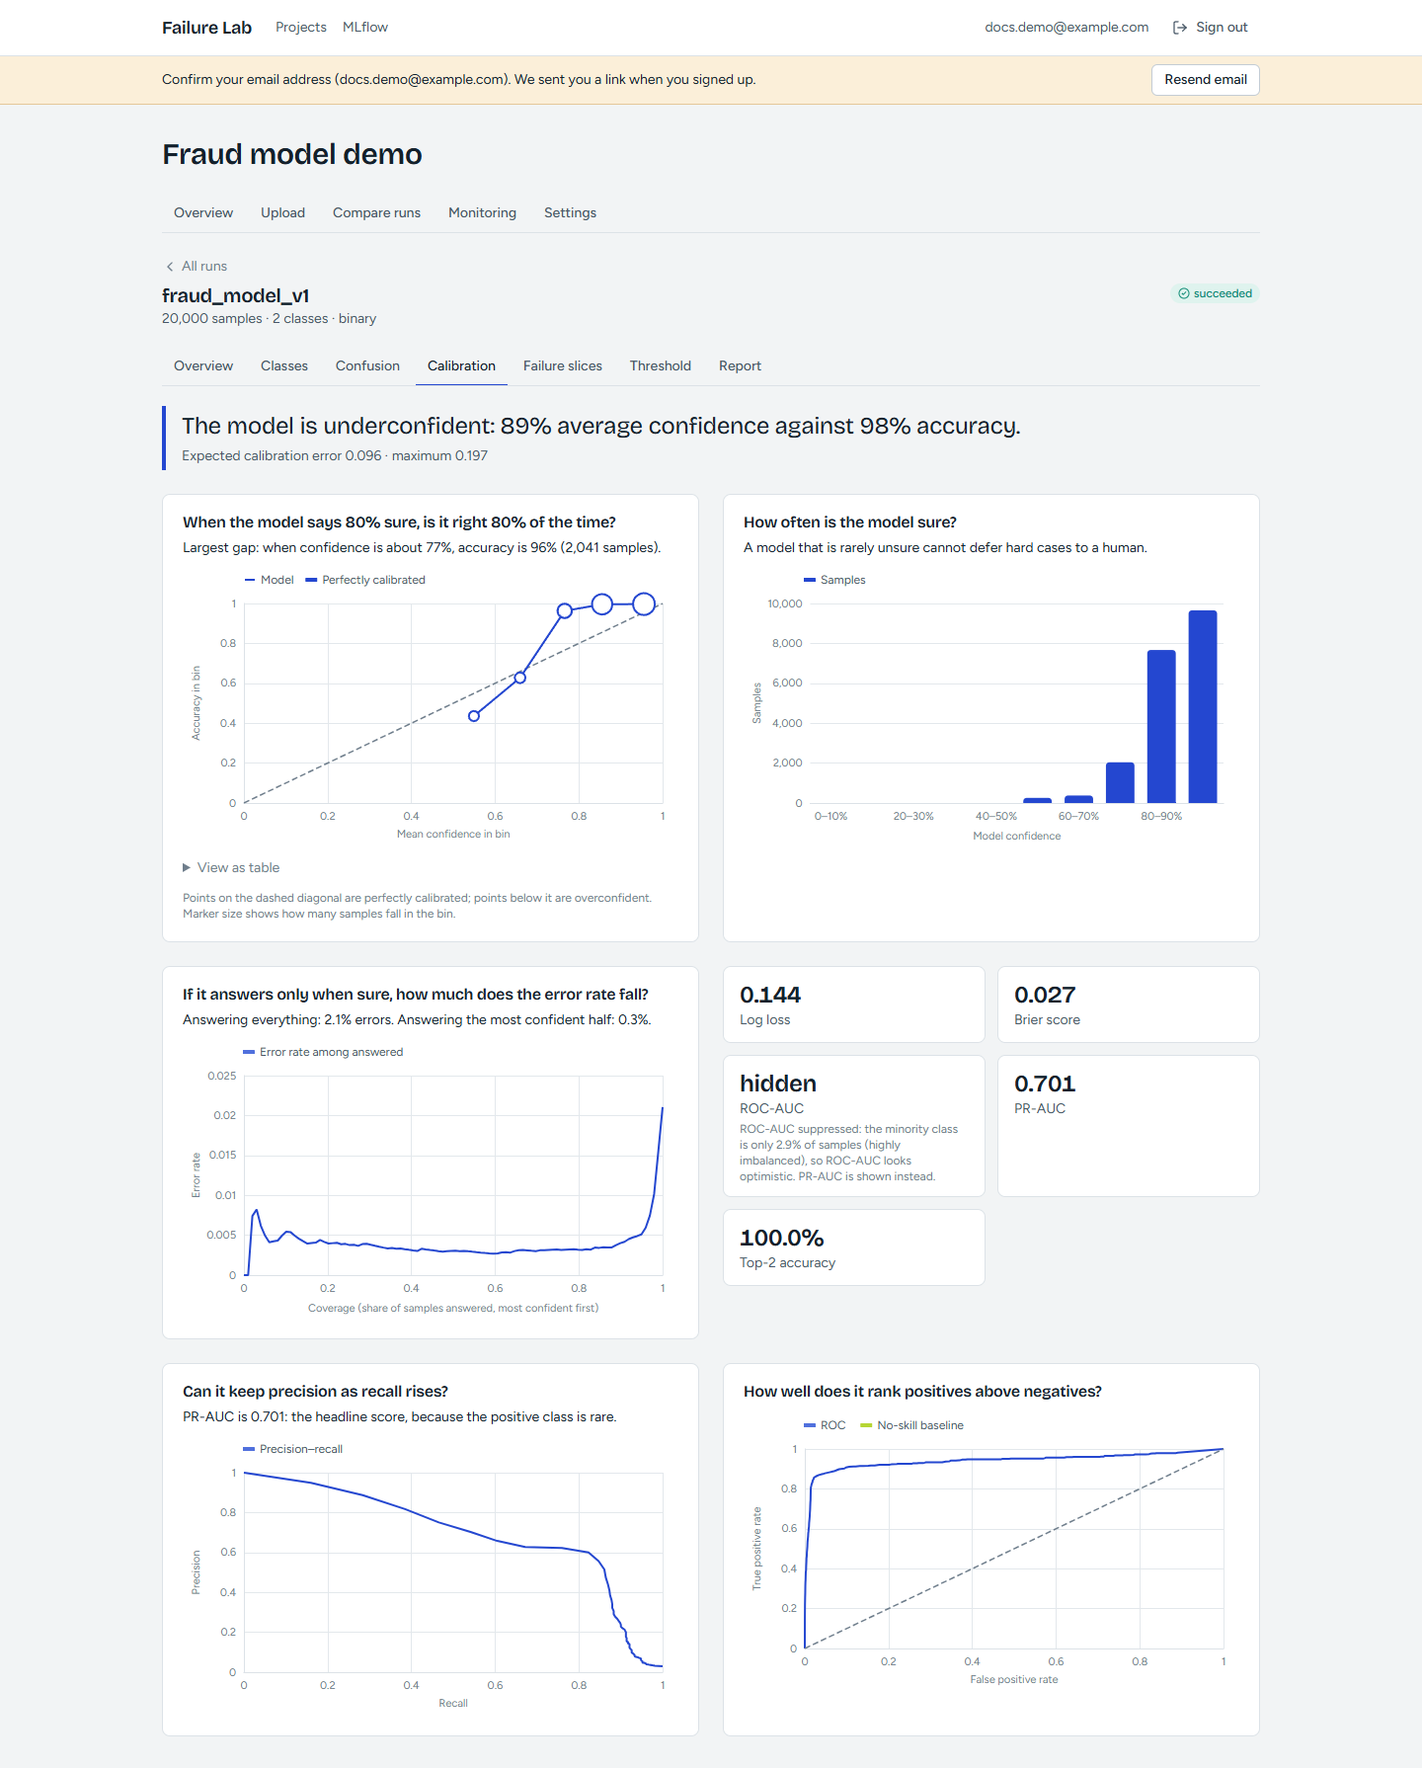Click the 100.0% Top-2 accuracy value
The image size is (1422, 1768).
pos(782,1238)
